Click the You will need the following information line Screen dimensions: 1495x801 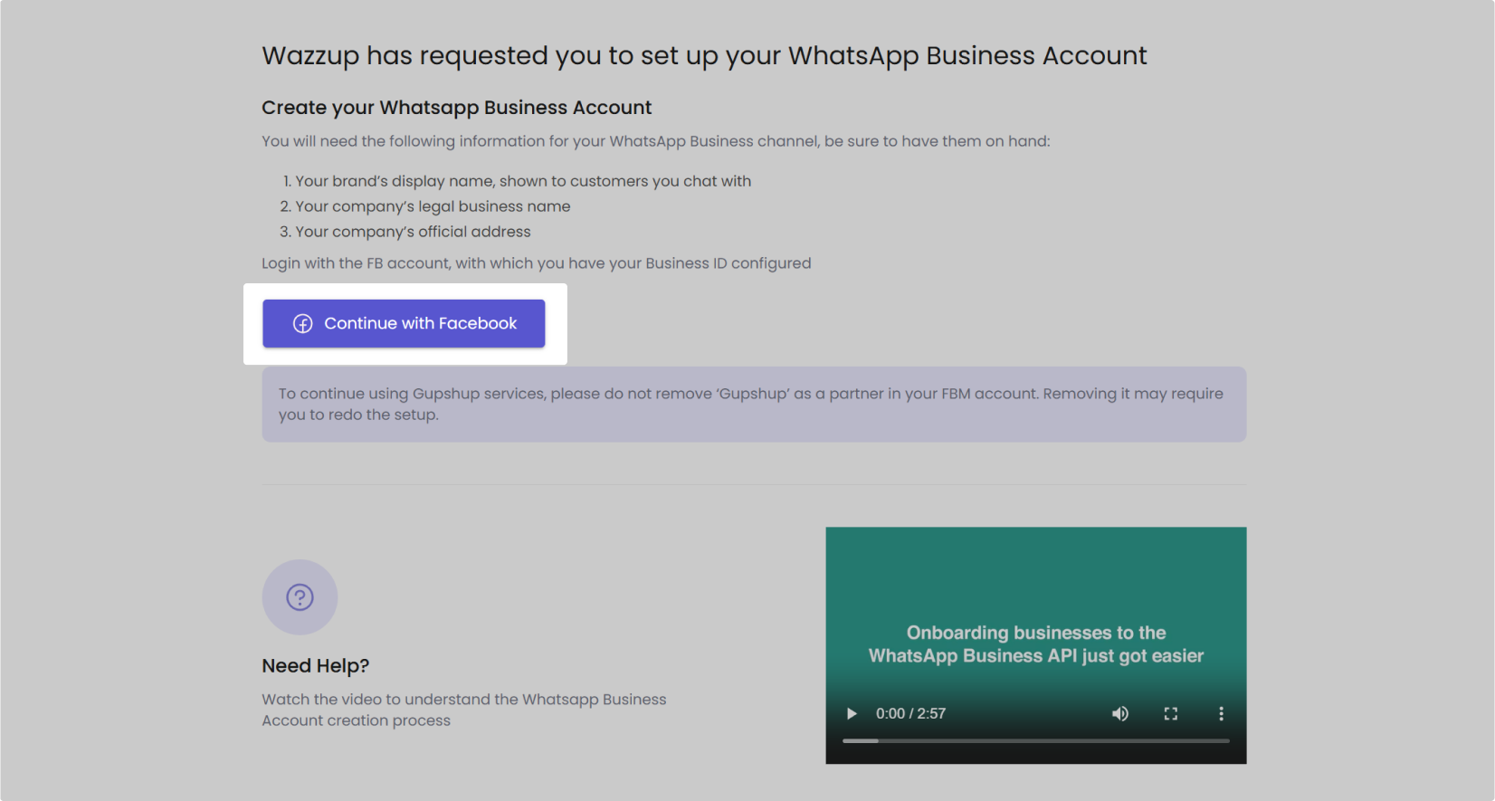pyautogui.click(x=655, y=141)
